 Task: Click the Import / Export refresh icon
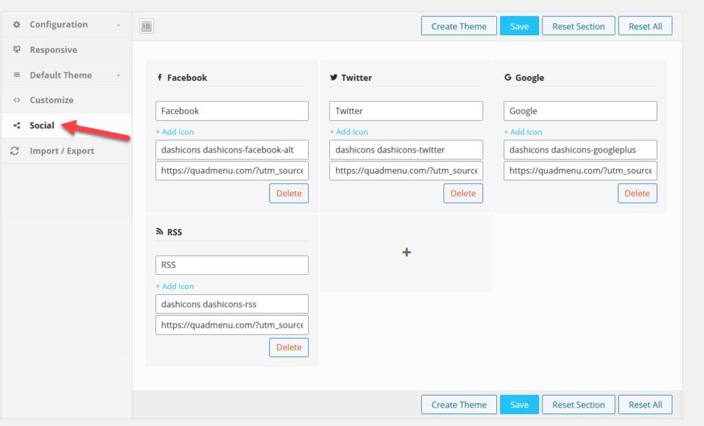(x=15, y=151)
